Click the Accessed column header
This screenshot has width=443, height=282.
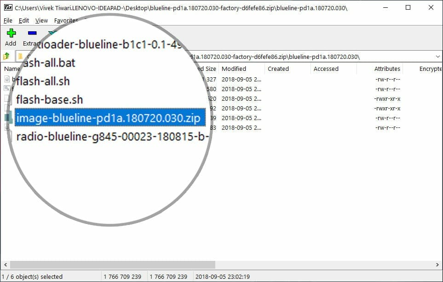(x=326, y=69)
